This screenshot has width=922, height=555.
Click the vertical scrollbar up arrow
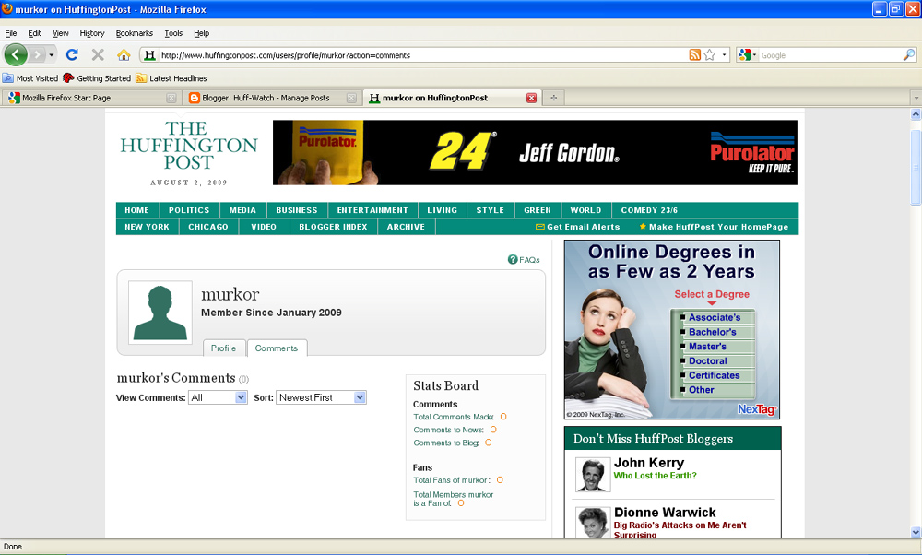(916, 114)
